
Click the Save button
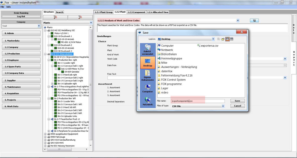237,101
